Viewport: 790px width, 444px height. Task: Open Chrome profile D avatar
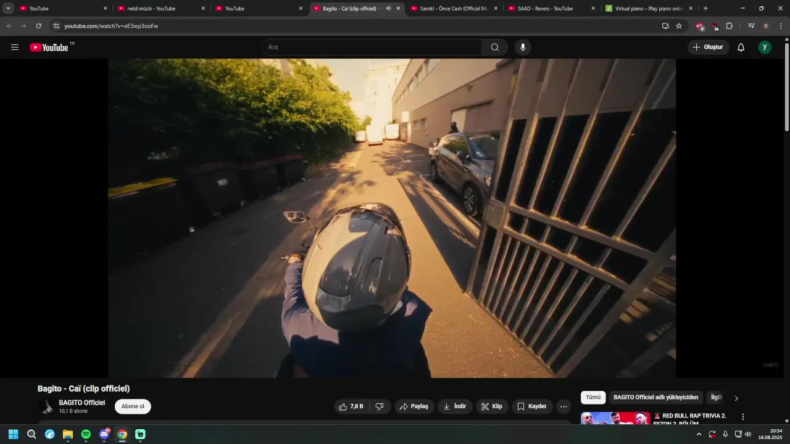766,26
